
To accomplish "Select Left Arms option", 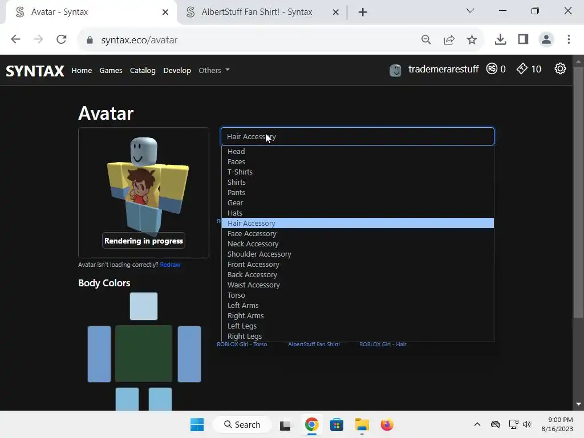I will pos(358,306).
